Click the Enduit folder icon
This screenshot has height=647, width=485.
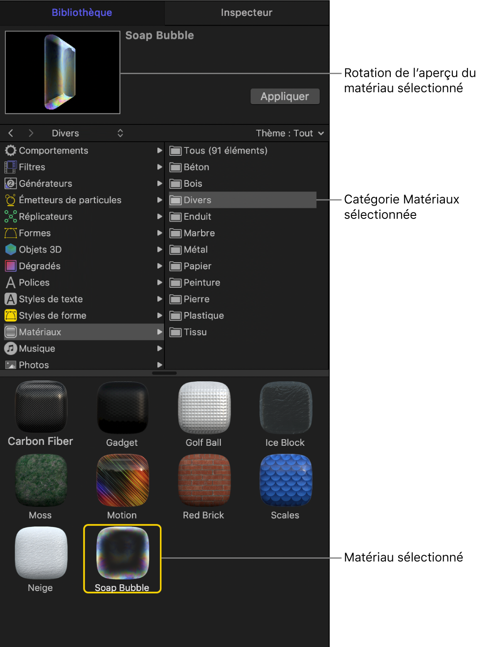[x=176, y=217]
